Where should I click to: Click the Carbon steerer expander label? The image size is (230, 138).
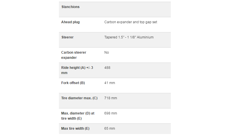(74, 55)
